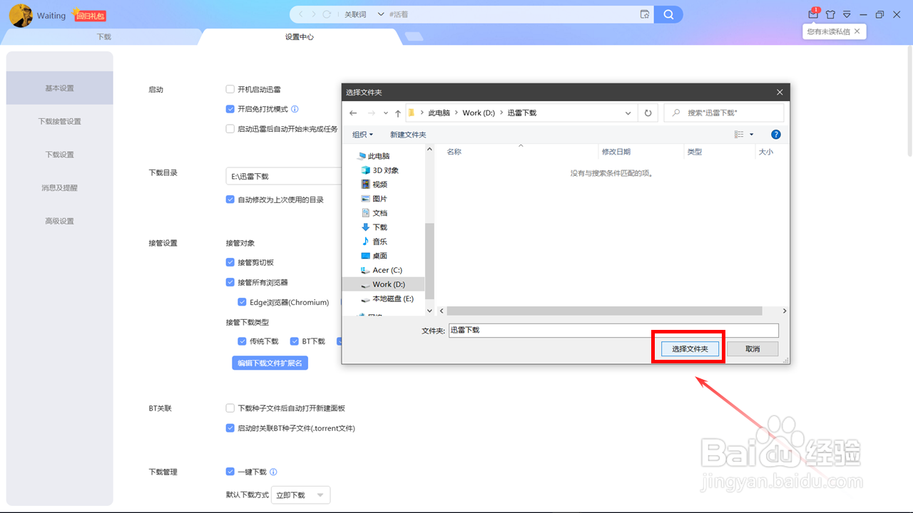Expand address bar history dropdown
The image size is (913, 513).
click(x=628, y=113)
